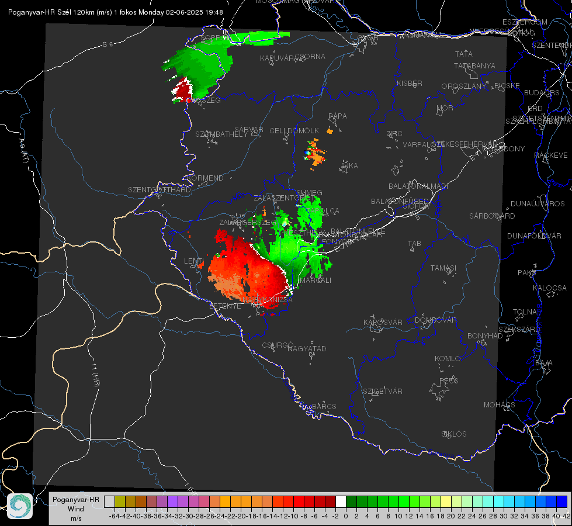Click the BARCS town label
The height and width of the screenshot is (526, 572).
pyautogui.click(x=324, y=406)
